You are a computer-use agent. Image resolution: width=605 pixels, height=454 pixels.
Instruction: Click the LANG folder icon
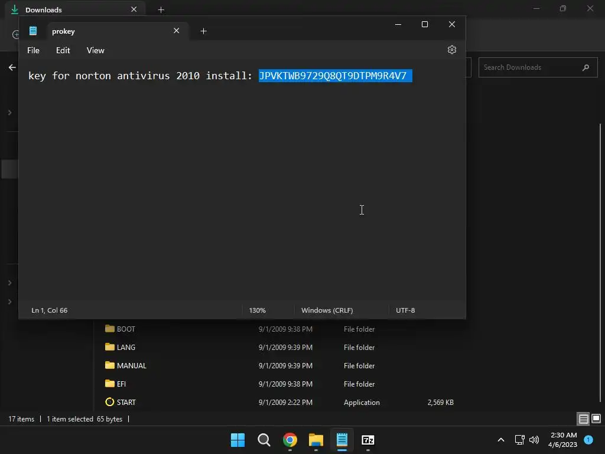tap(109, 346)
